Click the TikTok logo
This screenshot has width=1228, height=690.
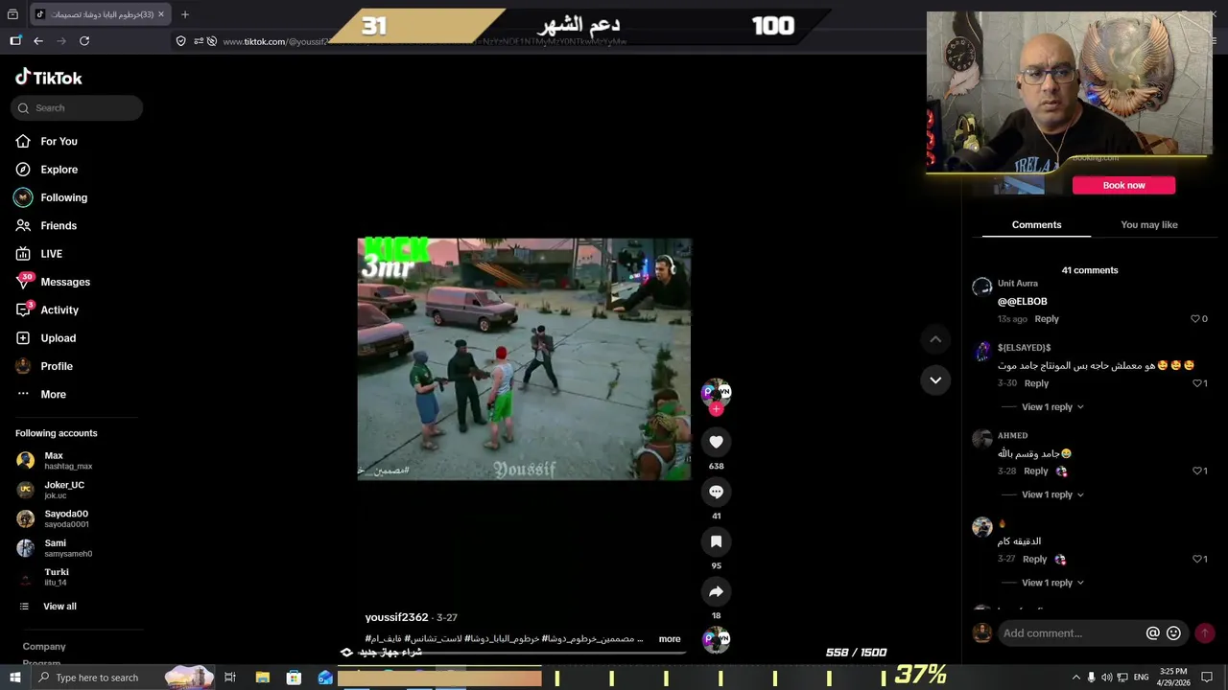48,78
